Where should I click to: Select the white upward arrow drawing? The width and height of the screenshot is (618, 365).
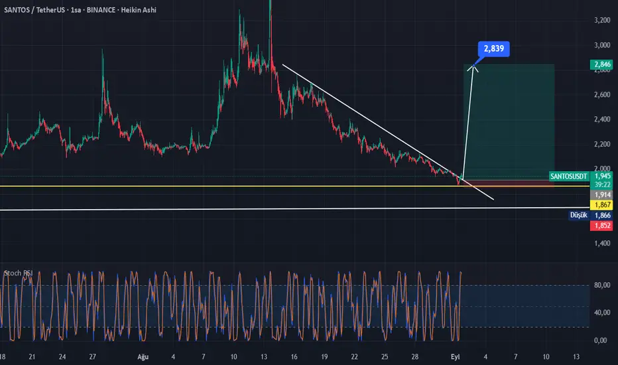coord(468,122)
